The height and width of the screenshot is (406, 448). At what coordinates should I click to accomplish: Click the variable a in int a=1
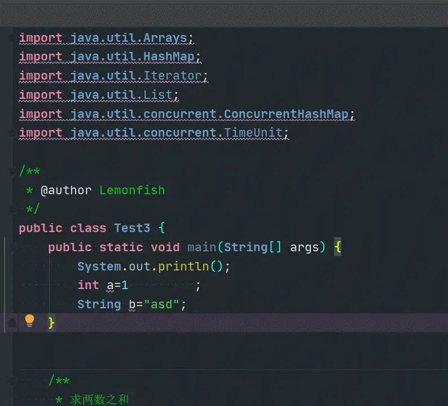tap(110, 285)
